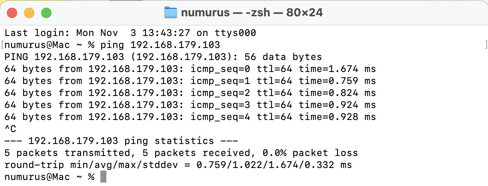Select the icmp_seq=0 reply line
Image resolution: width=488 pixels, height=186 pixels.
190,69
